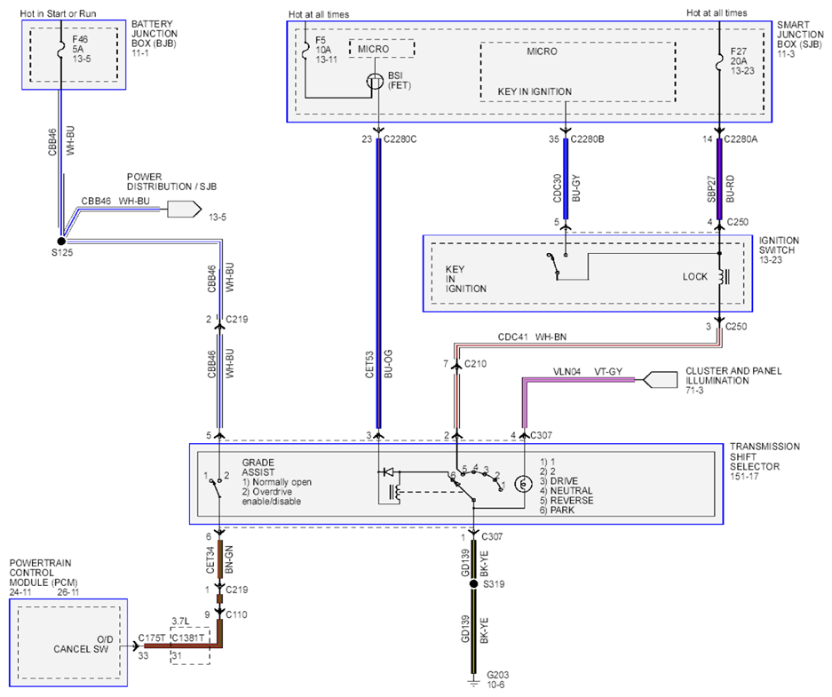Click the F46 fuse symbol

61,49
